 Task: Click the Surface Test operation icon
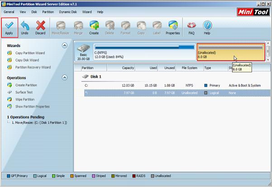pyautogui.click(x=10, y=92)
